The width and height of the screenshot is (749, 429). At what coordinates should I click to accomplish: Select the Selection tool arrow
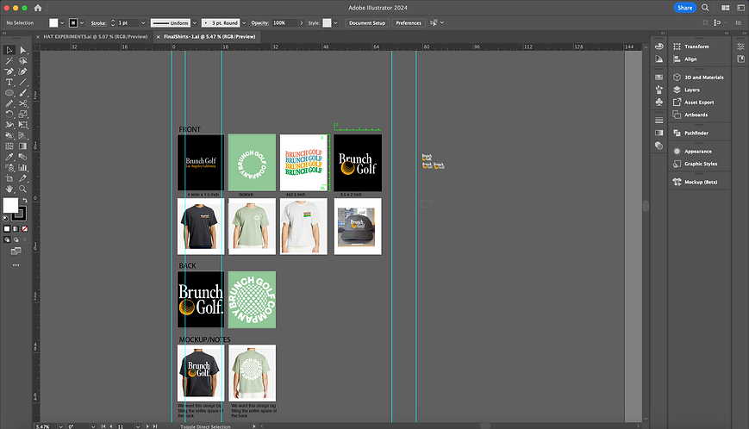9,50
